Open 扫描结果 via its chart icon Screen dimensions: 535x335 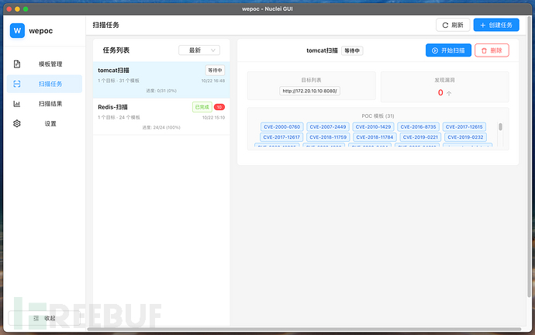tap(17, 104)
